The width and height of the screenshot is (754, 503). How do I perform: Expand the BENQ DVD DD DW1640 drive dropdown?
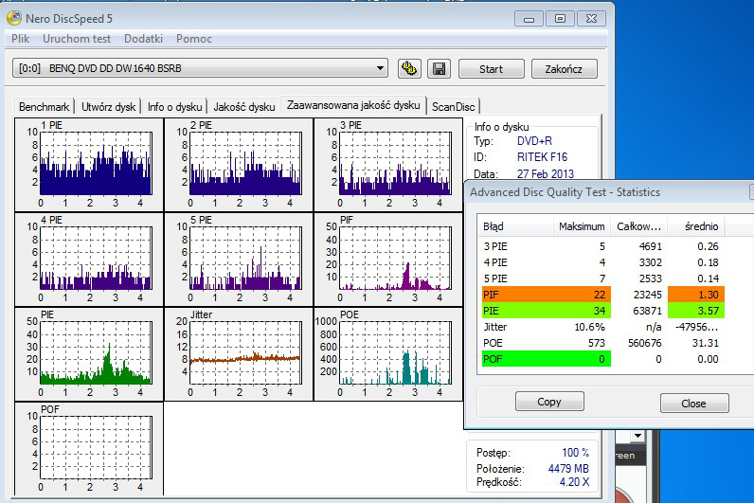tap(380, 68)
